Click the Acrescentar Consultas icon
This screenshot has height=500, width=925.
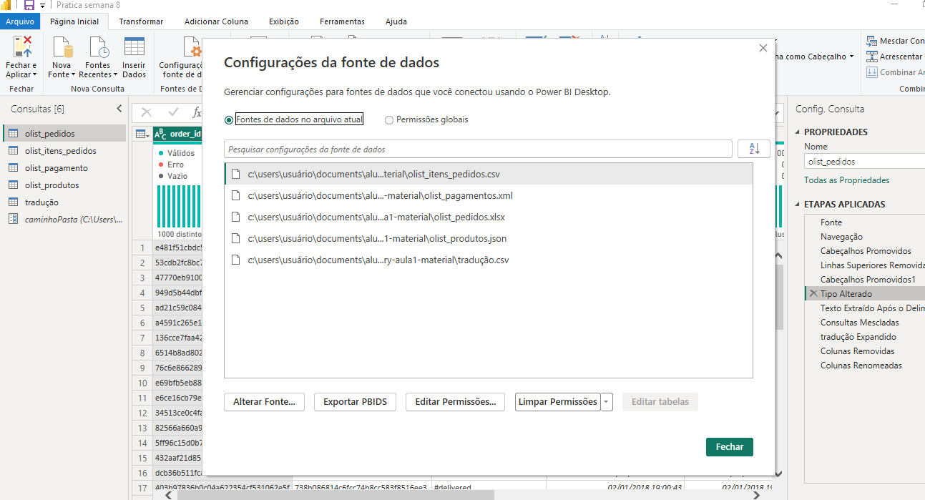click(871, 57)
